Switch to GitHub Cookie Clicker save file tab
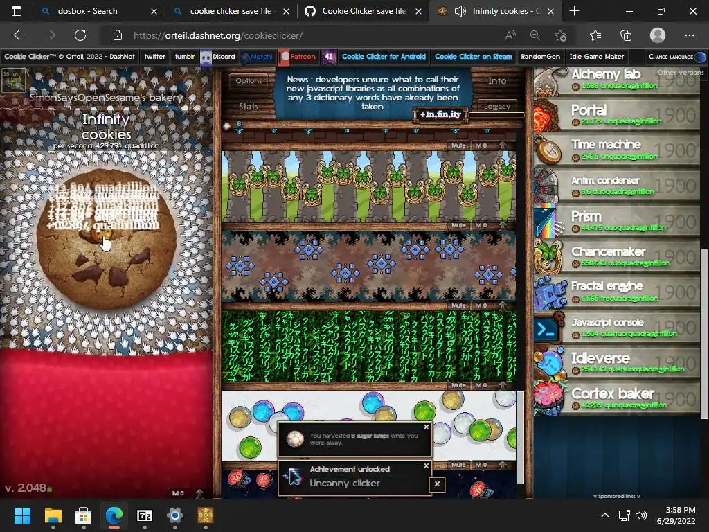This screenshot has width=709, height=532. [364, 11]
